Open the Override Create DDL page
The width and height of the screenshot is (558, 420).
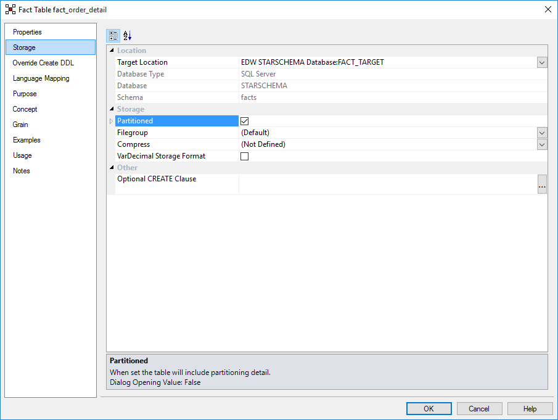click(x=51, y=63)
